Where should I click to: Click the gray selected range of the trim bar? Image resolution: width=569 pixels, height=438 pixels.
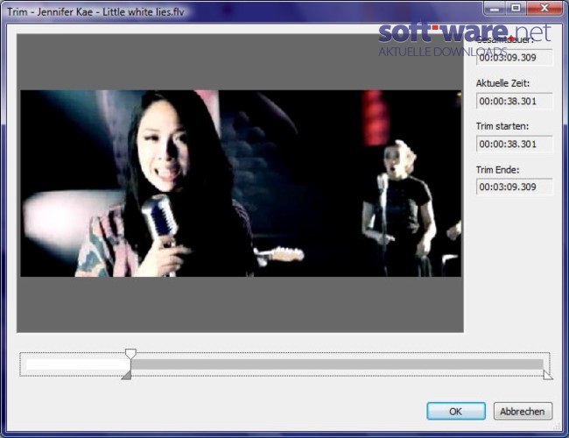pyautogui.click(x=337, y=364)
